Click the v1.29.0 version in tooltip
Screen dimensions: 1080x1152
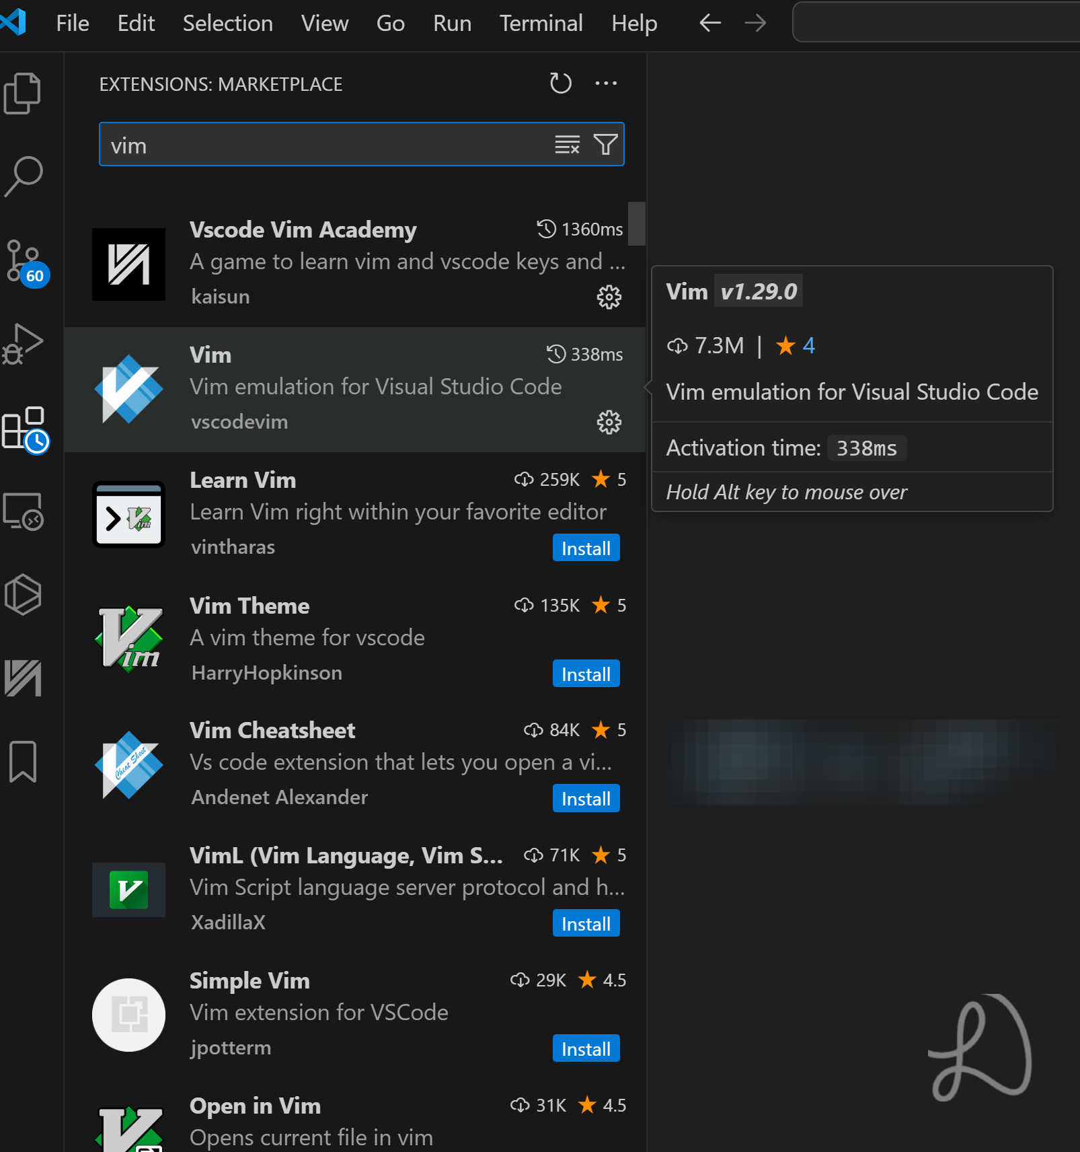click(759, 291)
